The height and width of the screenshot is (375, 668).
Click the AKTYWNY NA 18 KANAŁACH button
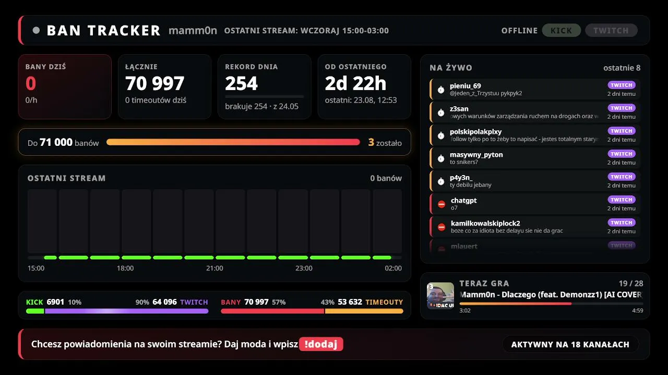pos(570,344)
